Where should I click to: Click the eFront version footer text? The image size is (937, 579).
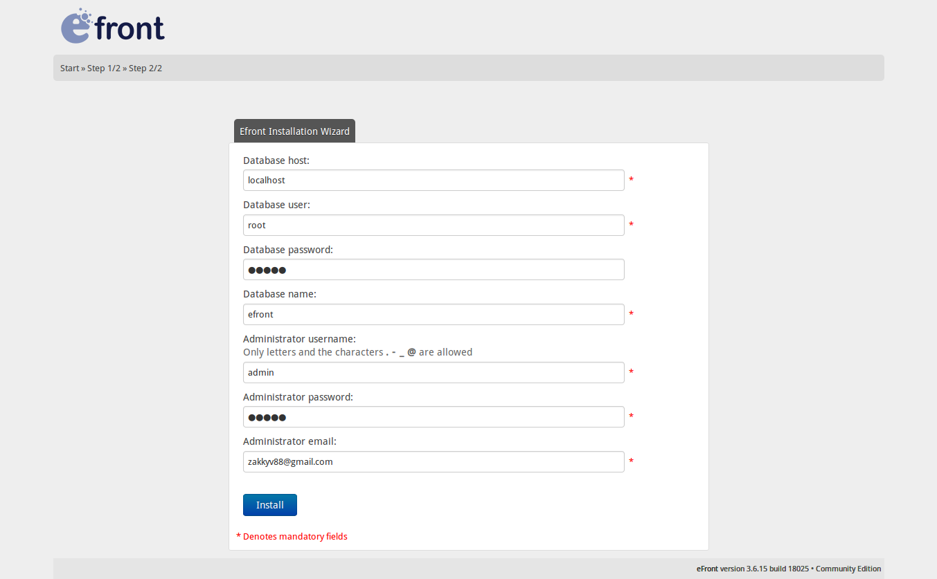[x=788, y=569]
